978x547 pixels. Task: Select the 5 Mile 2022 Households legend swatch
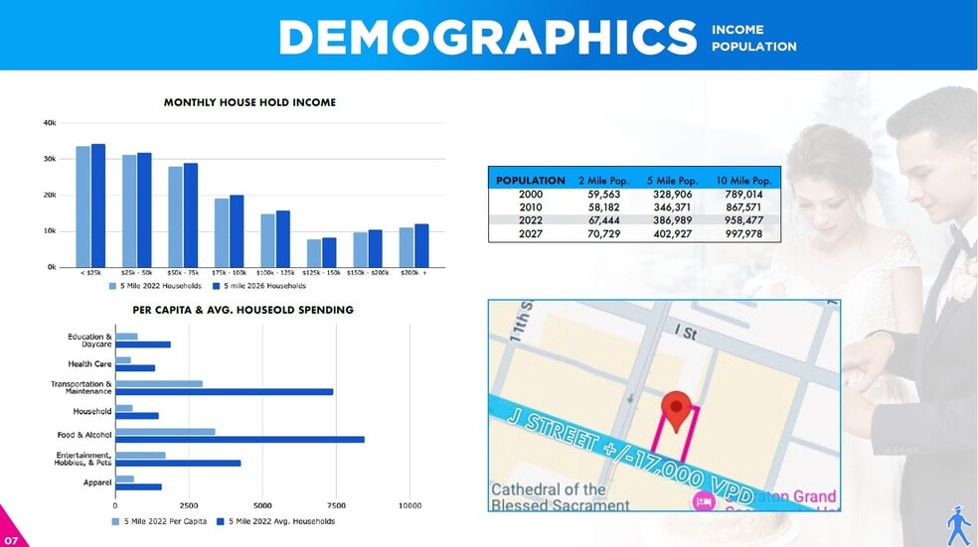(113, 286)
